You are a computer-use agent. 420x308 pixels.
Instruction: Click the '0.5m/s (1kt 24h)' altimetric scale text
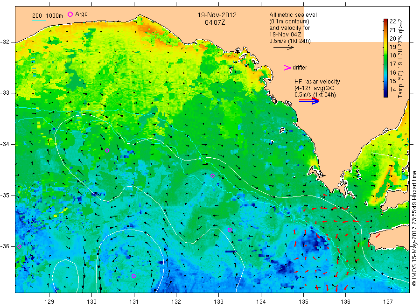point(290,41)
